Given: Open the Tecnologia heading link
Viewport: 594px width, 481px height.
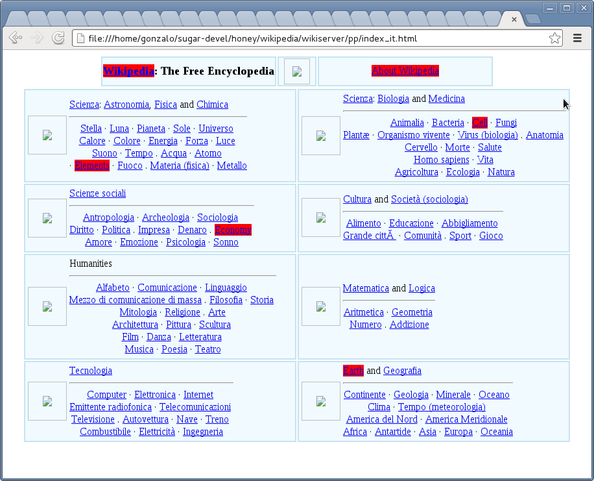Looking at the screenshot, I should 91,371.
